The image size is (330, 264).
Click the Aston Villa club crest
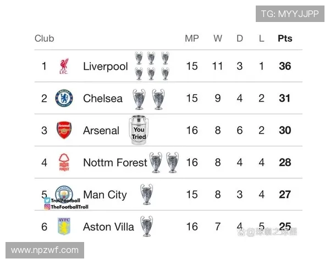[x=64, y=226]
